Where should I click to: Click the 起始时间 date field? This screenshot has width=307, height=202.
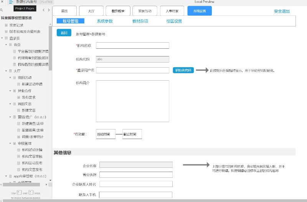[106, 134]
